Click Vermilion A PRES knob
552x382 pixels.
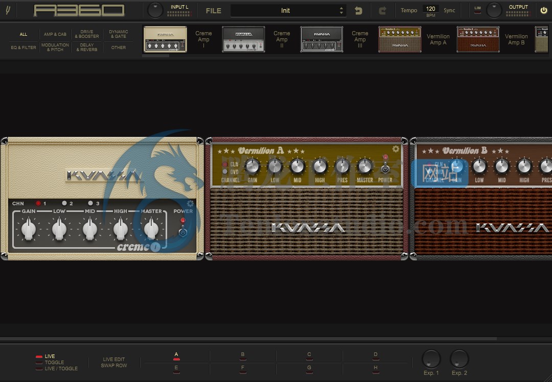click(x=342, y=166)
